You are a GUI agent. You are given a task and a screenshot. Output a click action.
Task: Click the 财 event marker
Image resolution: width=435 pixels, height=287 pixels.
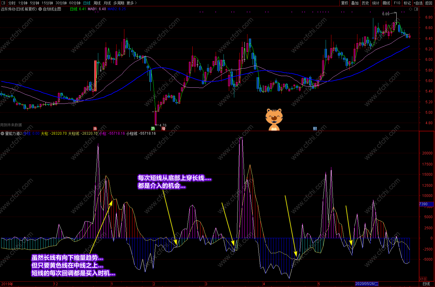(x=315, y=129)
